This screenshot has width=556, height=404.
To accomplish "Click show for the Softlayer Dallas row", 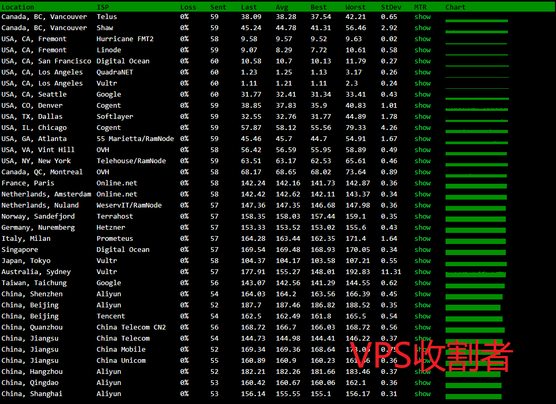I will pos(422,117).
